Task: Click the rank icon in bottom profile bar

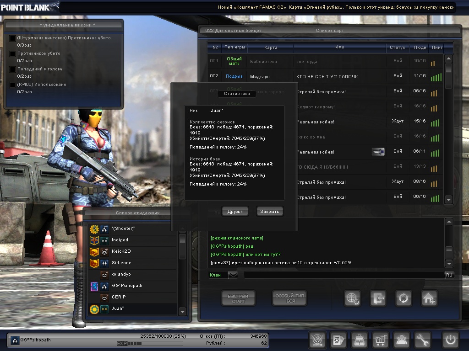Action: point(15,340)
